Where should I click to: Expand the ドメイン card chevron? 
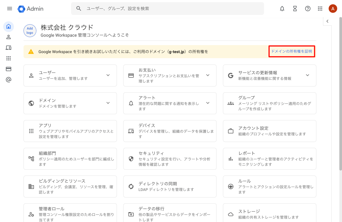point(108,103)
